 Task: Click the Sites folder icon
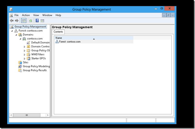[x=20, y=63]
